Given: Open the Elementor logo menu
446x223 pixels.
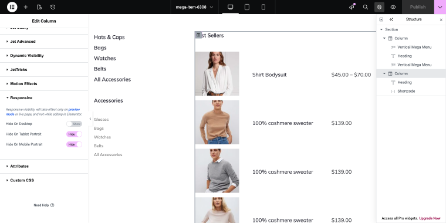Looking at the screenshot, I should click(x=12, y=7).
